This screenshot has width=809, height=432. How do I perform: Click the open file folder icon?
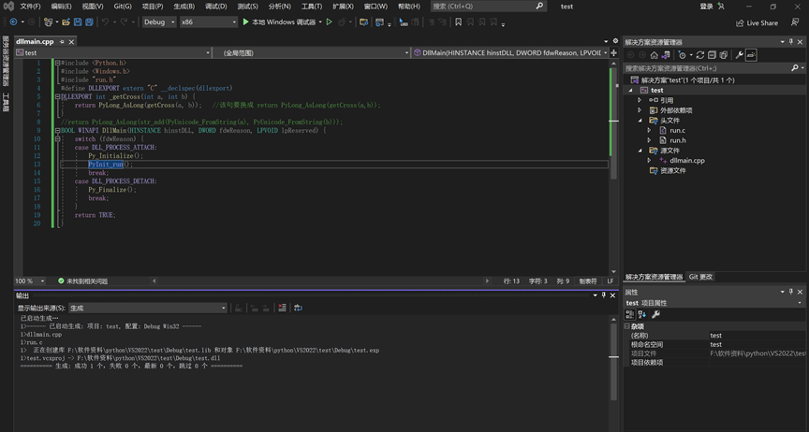(66, 22)
